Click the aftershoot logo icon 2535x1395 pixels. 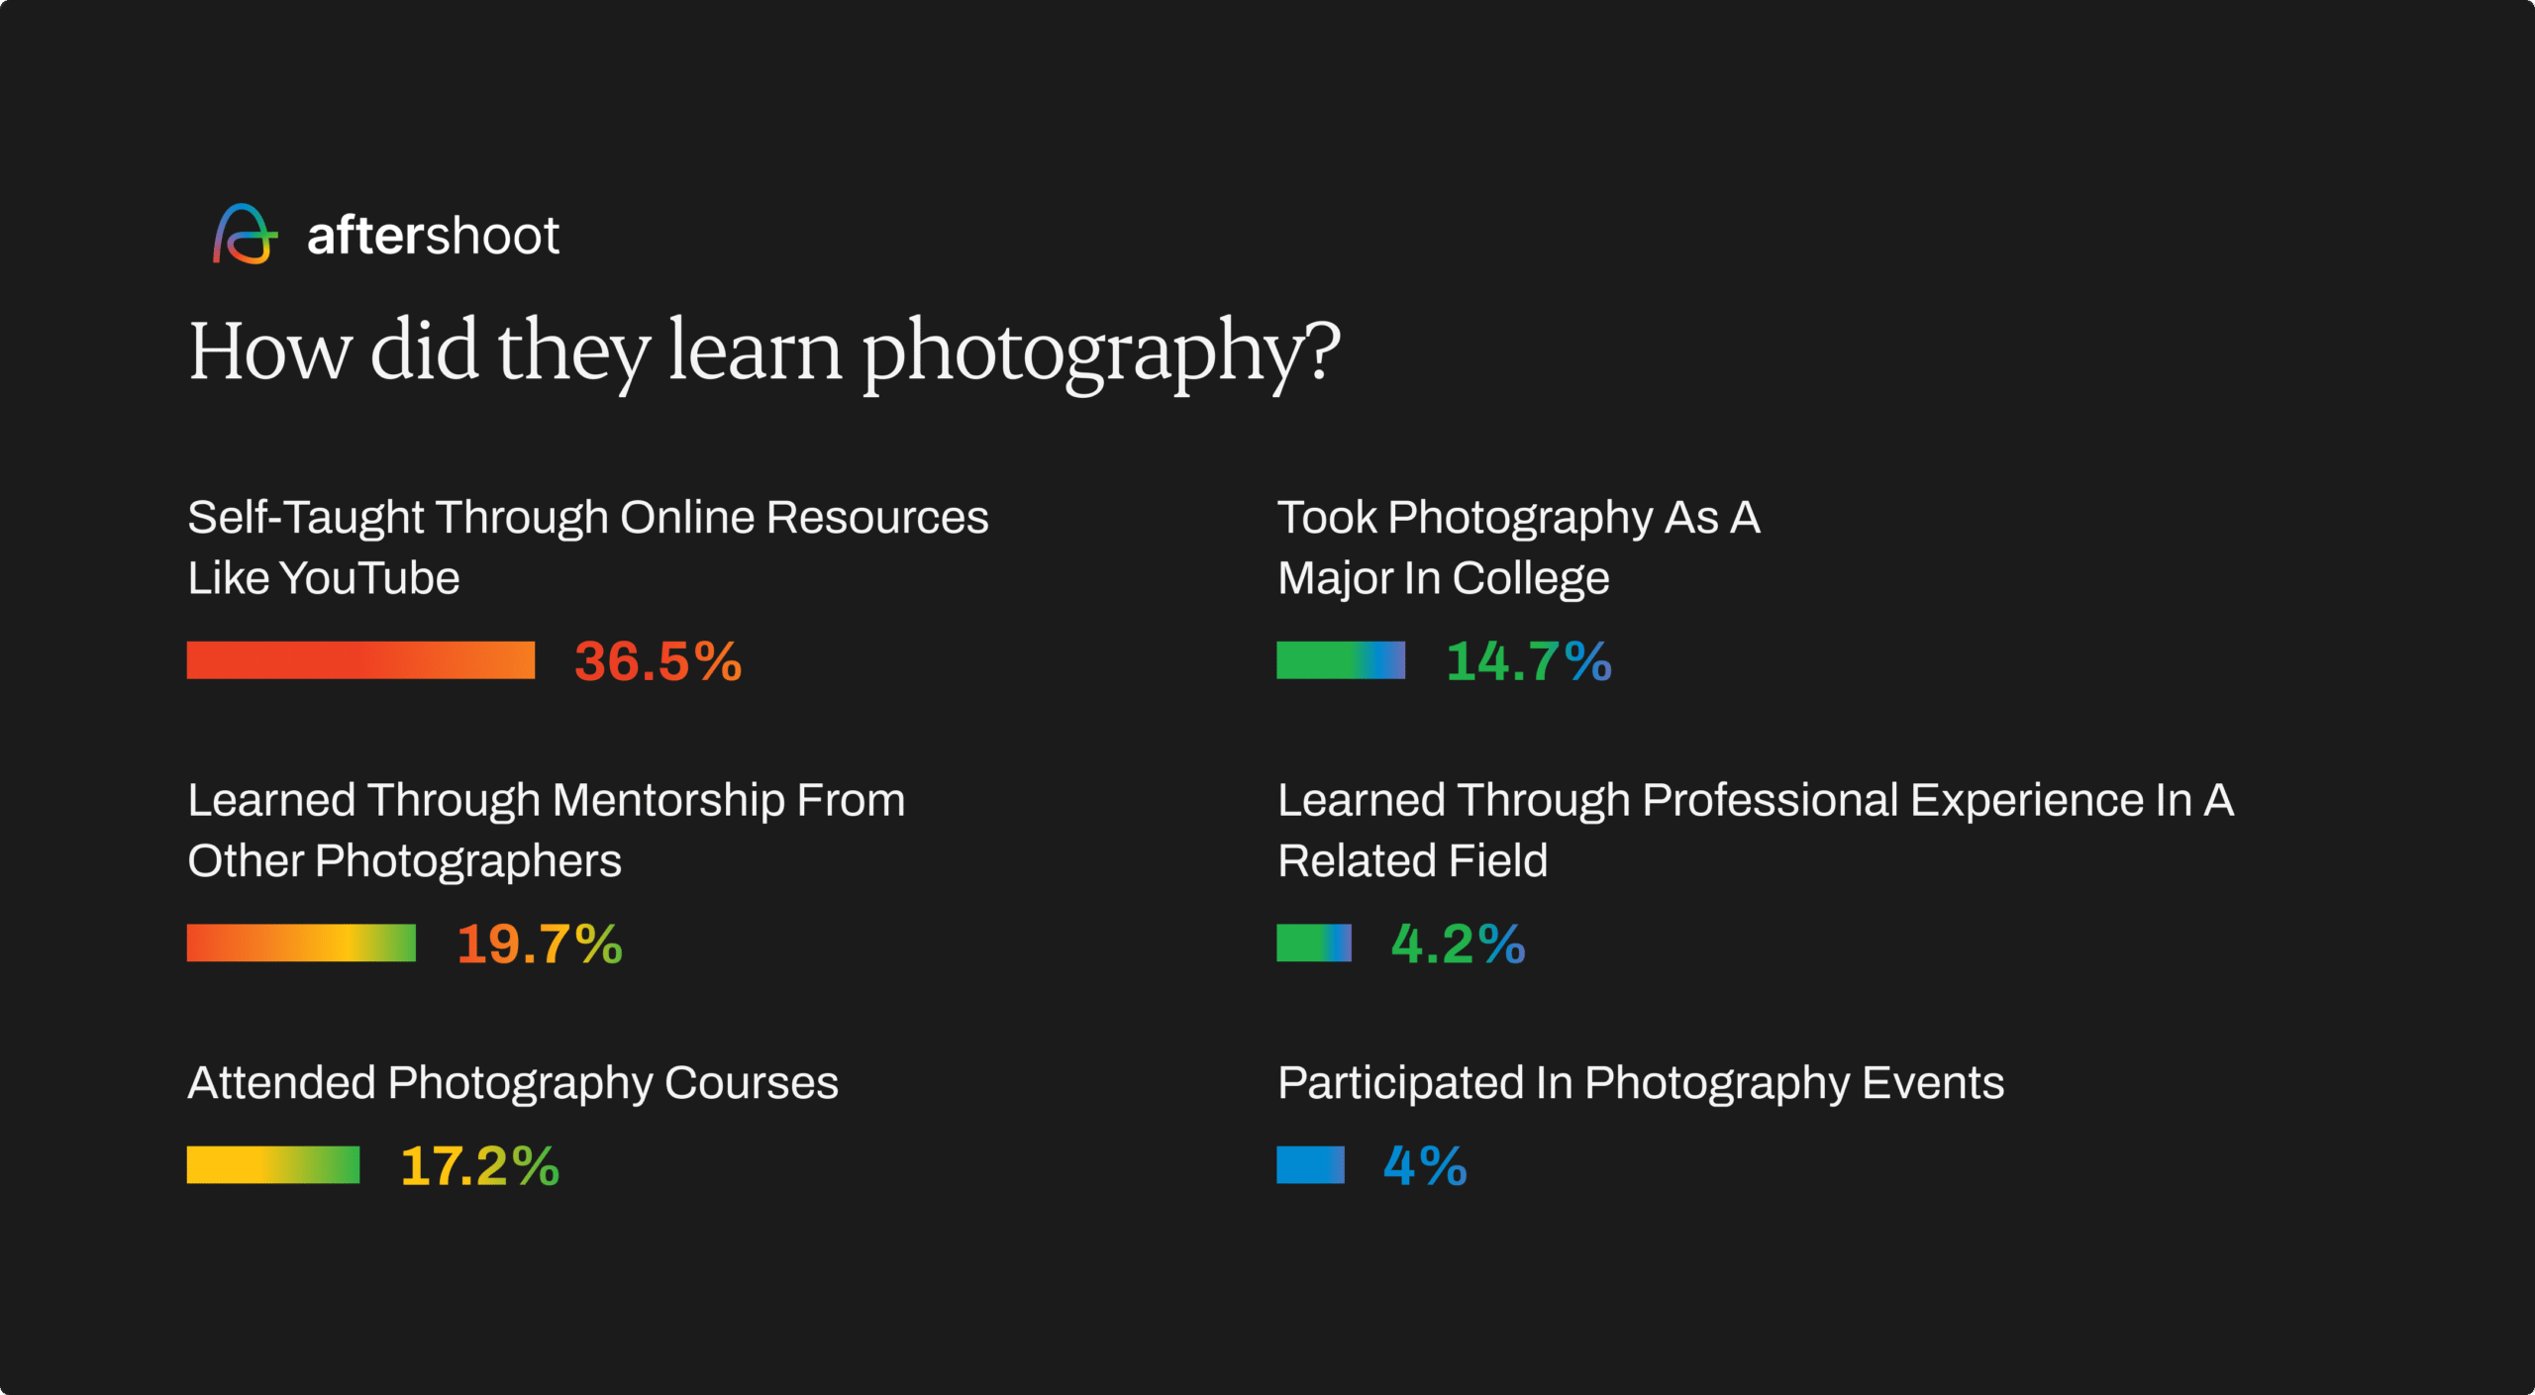pos(245,235)
